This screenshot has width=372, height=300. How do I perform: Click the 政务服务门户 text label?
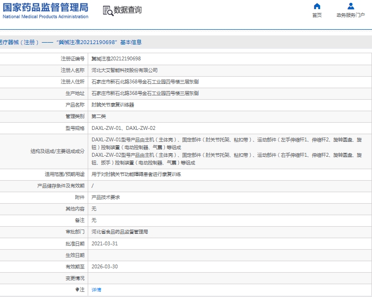coord(350,15)
